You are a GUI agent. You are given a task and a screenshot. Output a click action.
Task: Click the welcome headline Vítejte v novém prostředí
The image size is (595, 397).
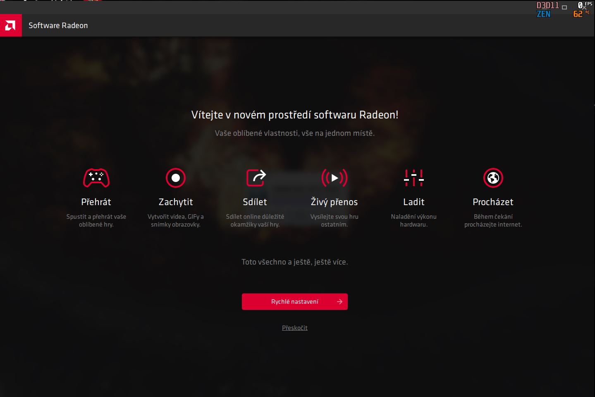pyautogui.click(x=295, y=115)
